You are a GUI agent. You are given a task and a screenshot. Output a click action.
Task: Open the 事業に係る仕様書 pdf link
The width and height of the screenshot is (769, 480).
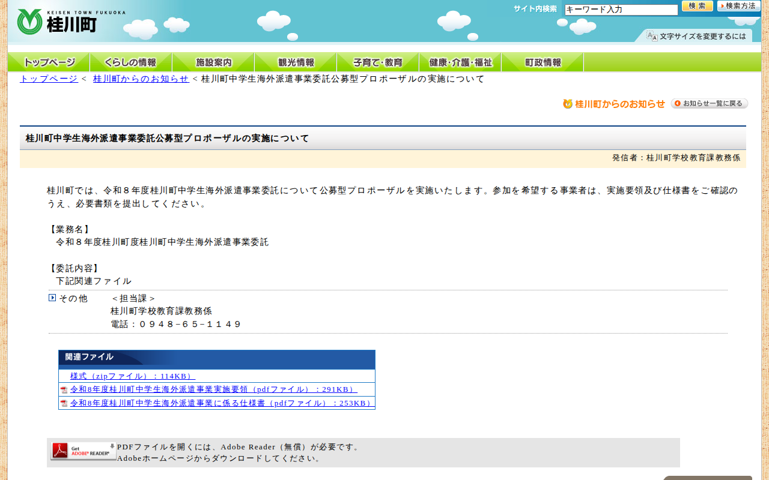click(221, 403)
